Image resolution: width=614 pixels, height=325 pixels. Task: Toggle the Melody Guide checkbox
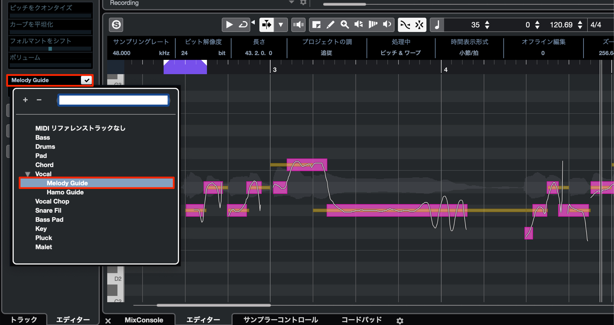point(87,80)
